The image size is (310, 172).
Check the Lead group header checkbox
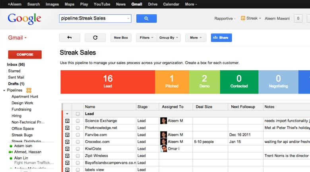coord(78,114)
